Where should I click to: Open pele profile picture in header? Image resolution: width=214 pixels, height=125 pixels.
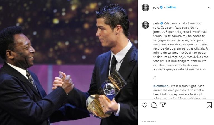[x=145, y=8]
